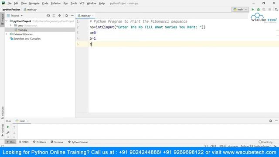Open Search Everywhere magnifier icon
Image resolution: width=279 pixels, height=157 pixels.
pyautogui.click(x=276, y=10)
